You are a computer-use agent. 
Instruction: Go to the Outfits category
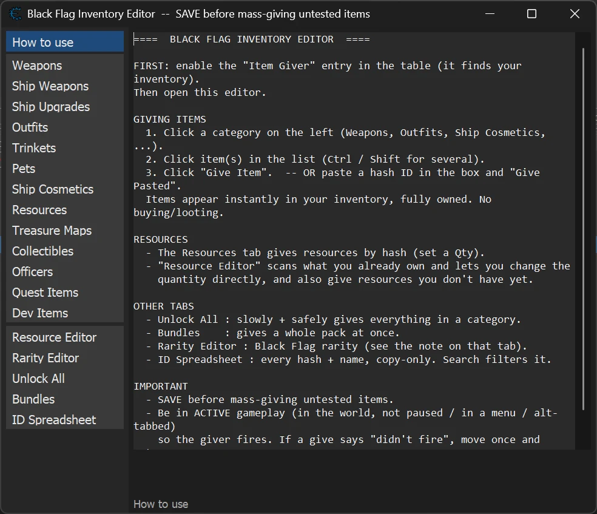[x=65, y=127]
